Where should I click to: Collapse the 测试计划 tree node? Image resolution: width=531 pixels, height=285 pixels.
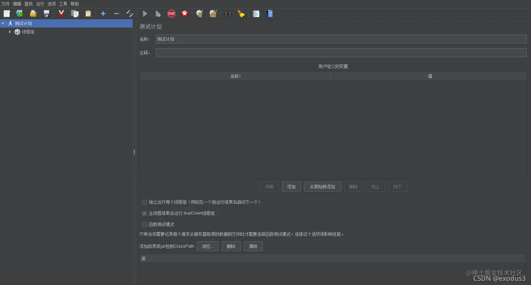(3, 23)
